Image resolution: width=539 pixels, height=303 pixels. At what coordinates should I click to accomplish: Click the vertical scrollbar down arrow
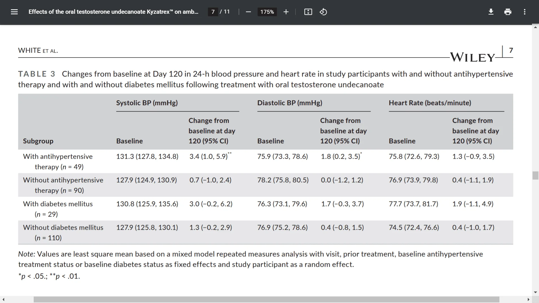click(x=535, y=292)
